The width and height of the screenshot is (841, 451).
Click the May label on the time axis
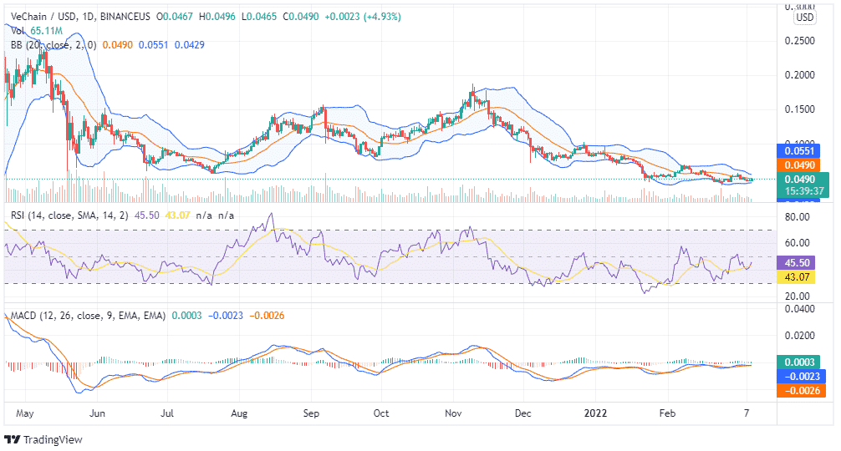[25, 413]
